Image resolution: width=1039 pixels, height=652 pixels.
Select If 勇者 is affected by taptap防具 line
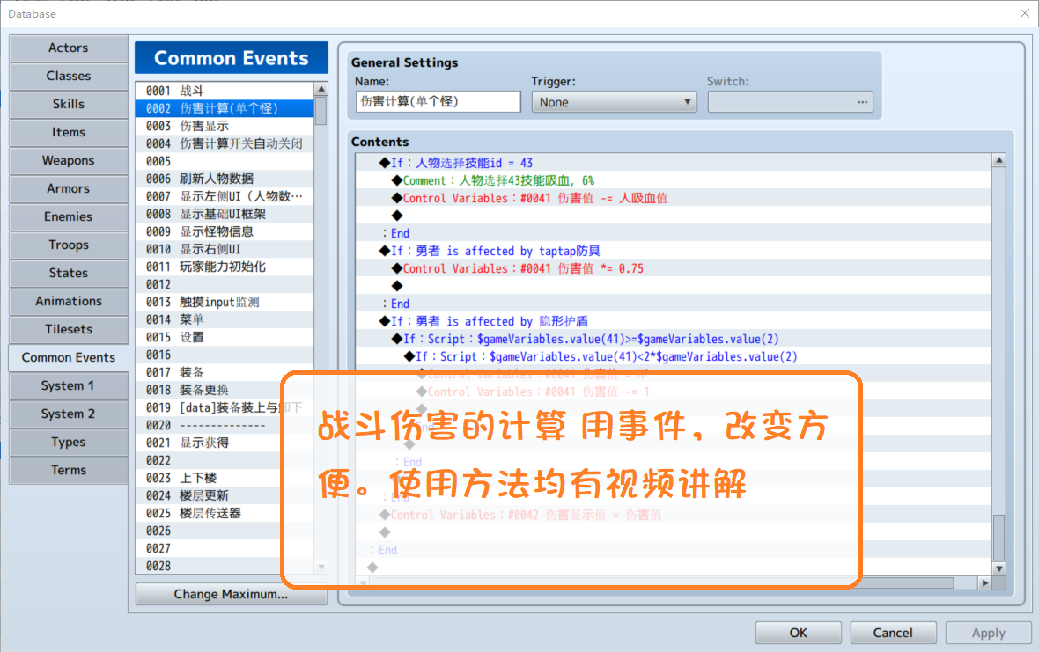(x=674, y=251)
